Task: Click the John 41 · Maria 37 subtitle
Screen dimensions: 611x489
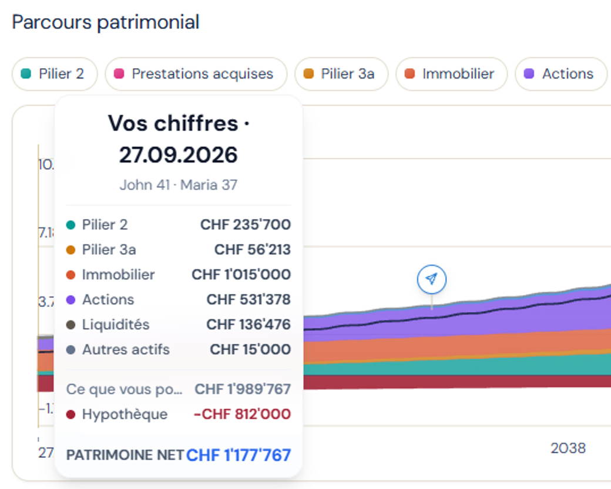Action: click(x=179, y=185)
